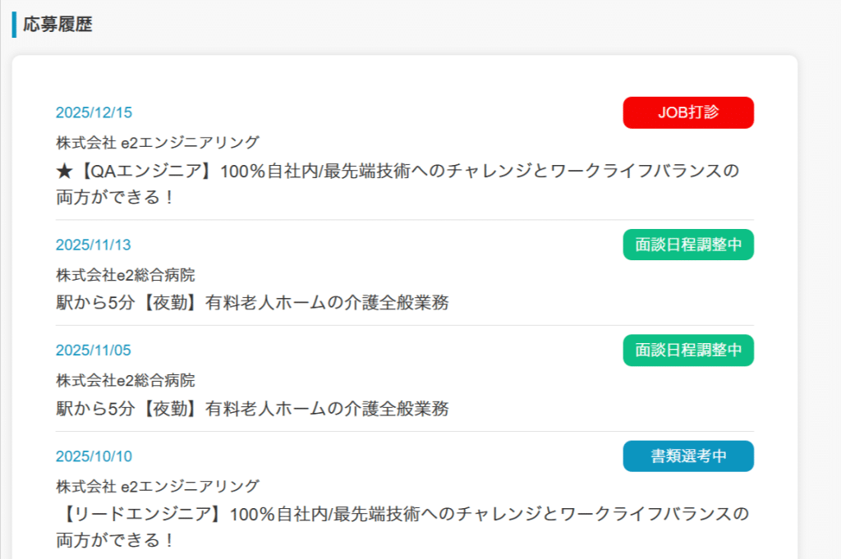The image size is (841, 559).
Task: Click 面談日程調整中 badge for 2025/11/05 entry
Action: click(x=688, y=351)
